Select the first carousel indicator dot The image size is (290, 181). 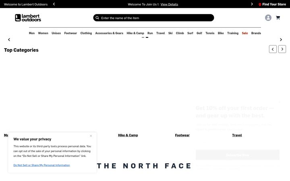143,37
